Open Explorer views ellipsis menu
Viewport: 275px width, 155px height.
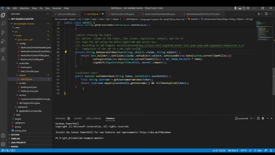48,14
